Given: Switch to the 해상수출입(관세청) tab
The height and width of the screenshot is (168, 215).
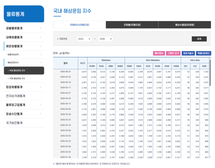Looking at the screenshot, I should click(185, 25).
